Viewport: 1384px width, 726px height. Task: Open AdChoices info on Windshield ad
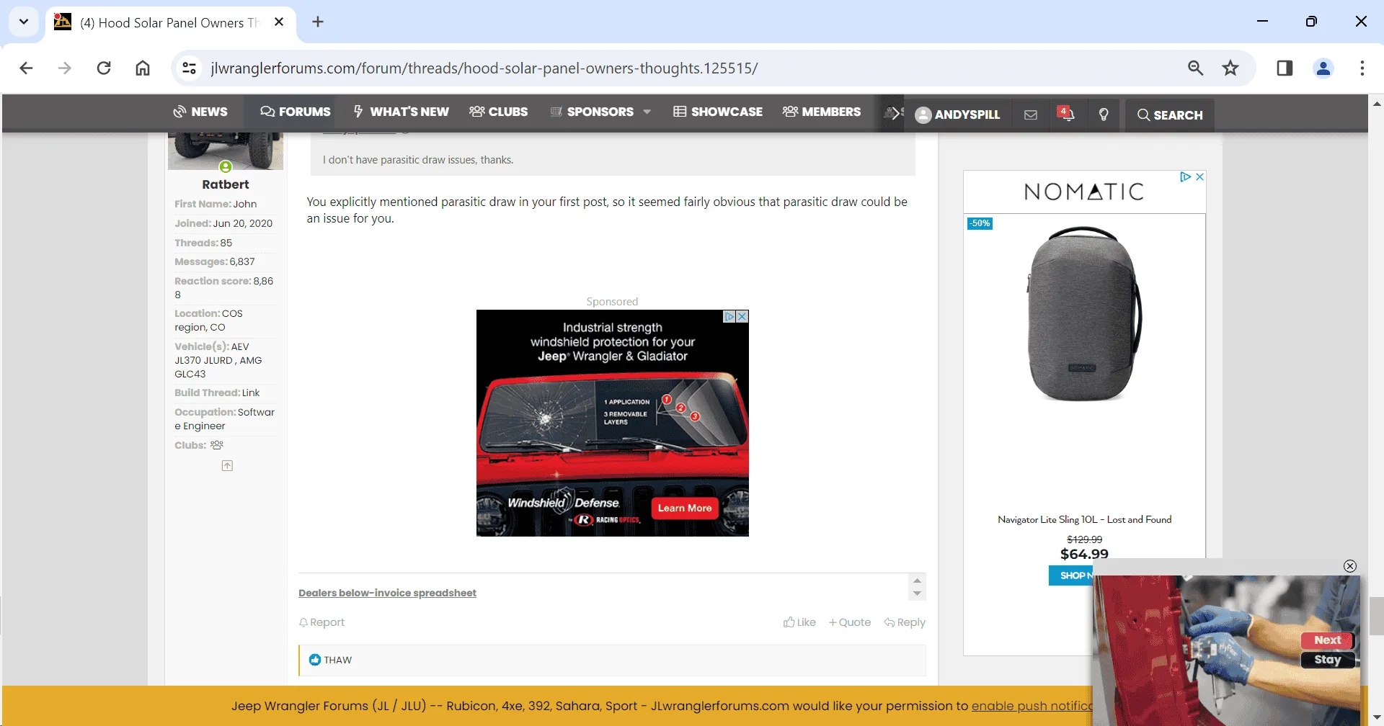pyautogui.click(x=729, y=316)
